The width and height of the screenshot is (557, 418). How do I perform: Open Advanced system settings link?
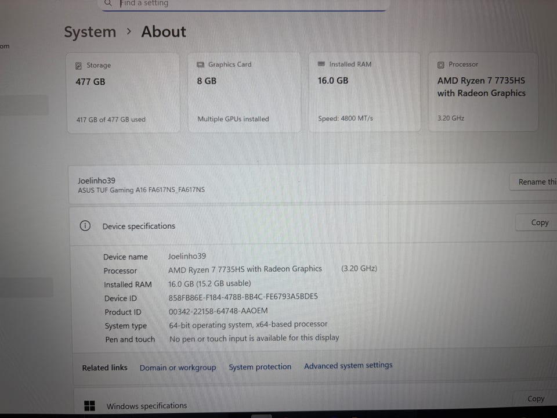point(348,365)
